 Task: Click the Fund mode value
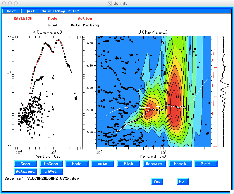pyautogui.click(x=53, y=25)
